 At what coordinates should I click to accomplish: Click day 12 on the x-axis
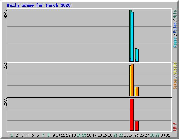(x=68, y=135)
